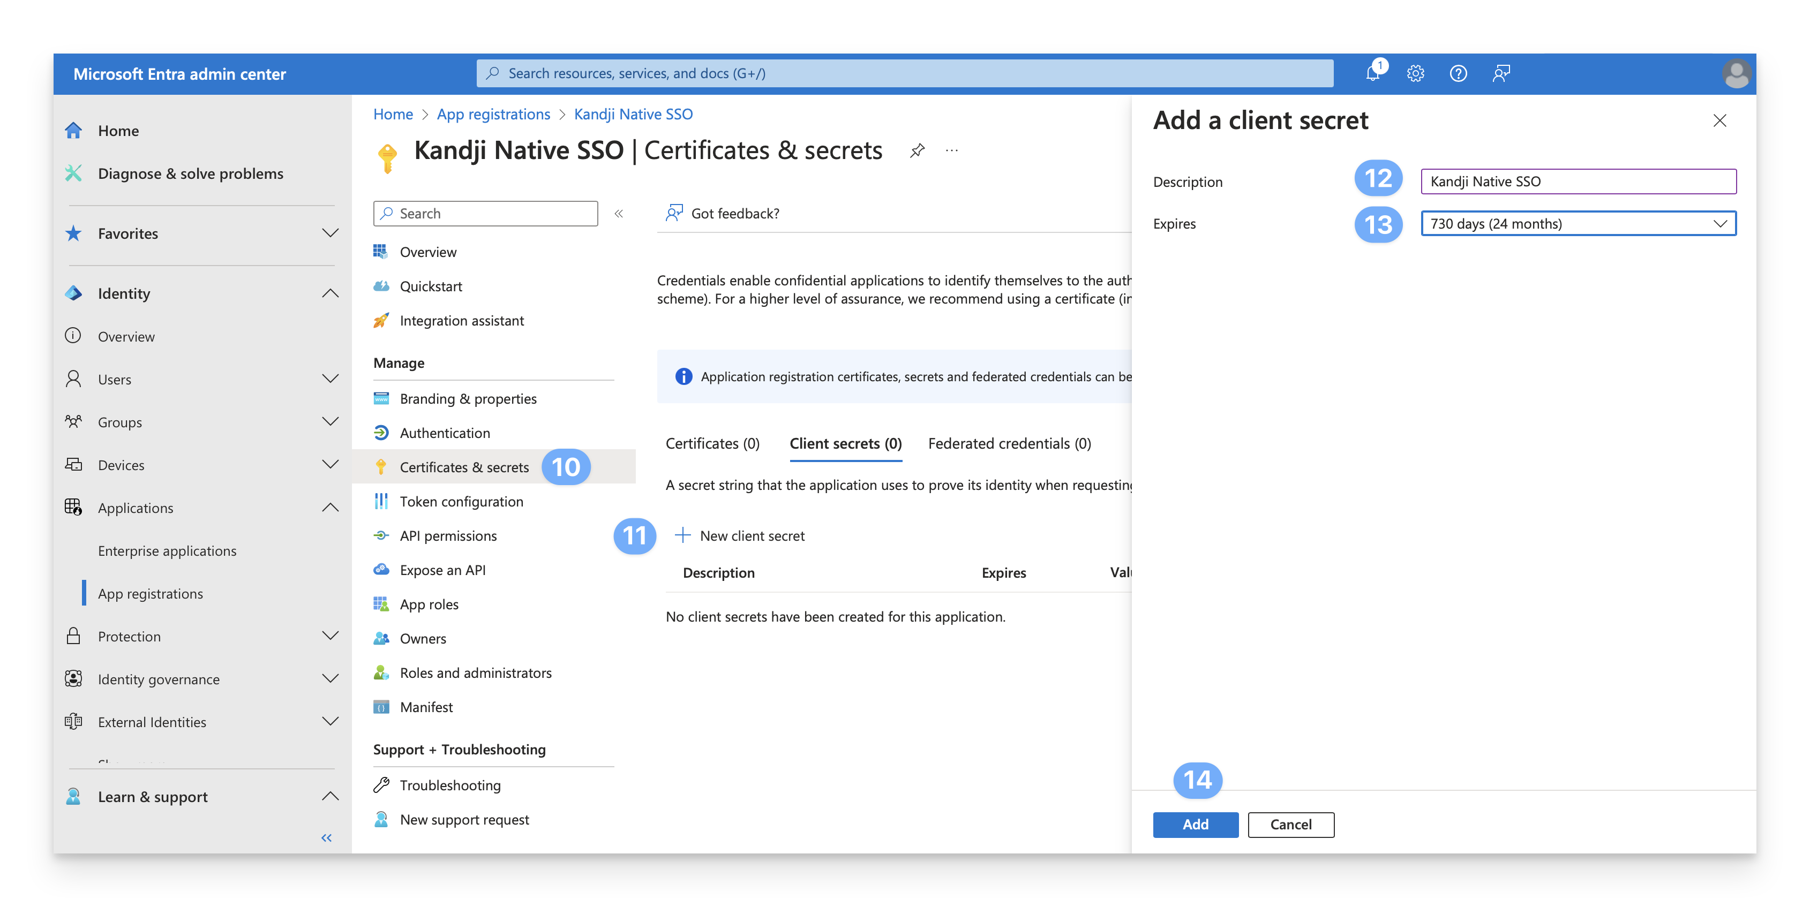Open Troubleshooting page
Viewport: 1810px width, 907px height.
[450, 785]
